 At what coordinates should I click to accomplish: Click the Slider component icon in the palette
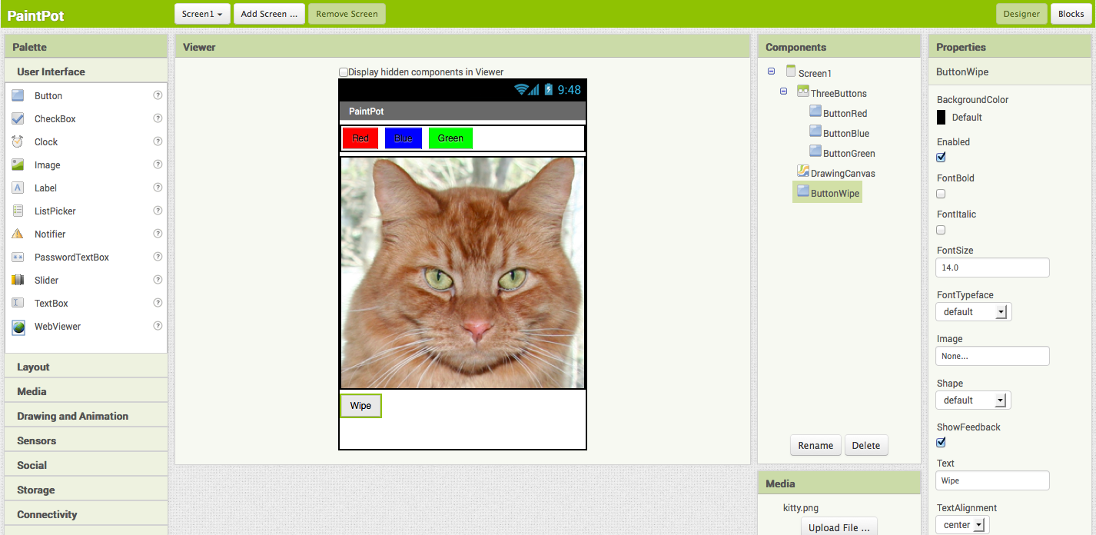[x=18, y=280]
